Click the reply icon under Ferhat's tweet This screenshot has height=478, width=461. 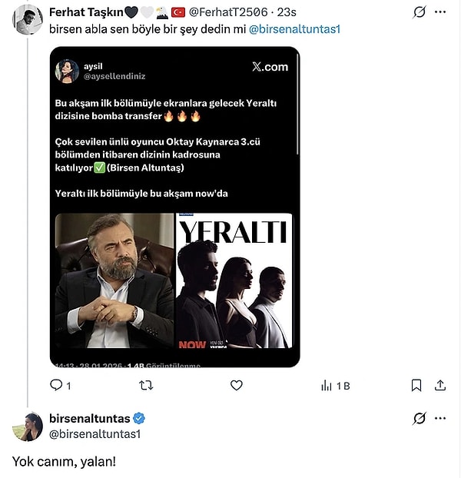(x=56, y=385)
